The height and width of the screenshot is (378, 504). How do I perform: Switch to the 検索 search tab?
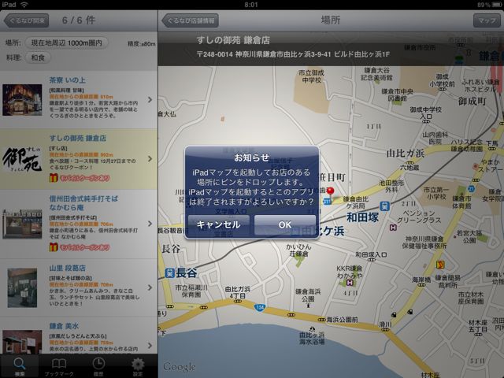click(19, 366)
